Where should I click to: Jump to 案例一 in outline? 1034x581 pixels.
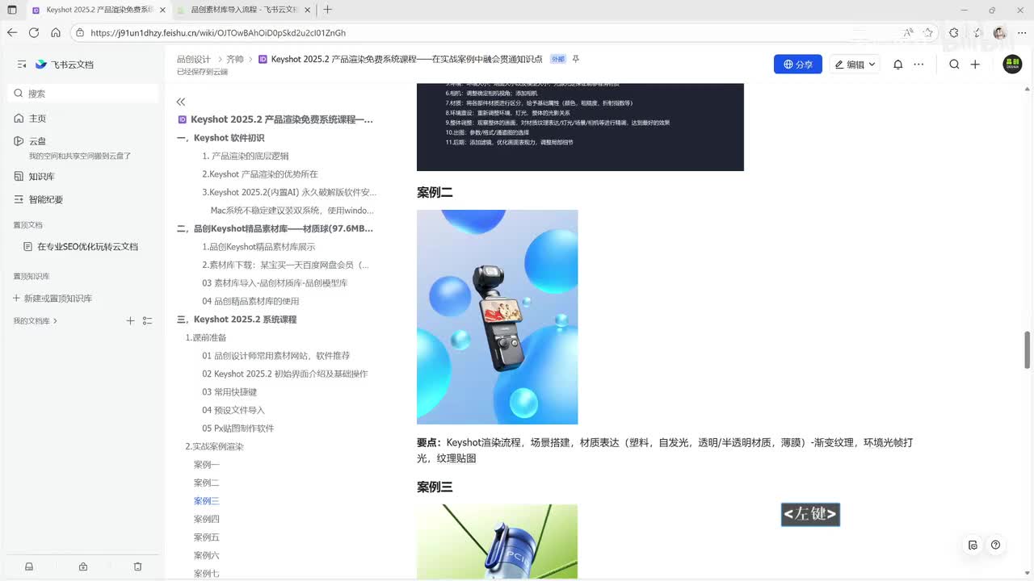pyautogui.click(x=207, y=465)
